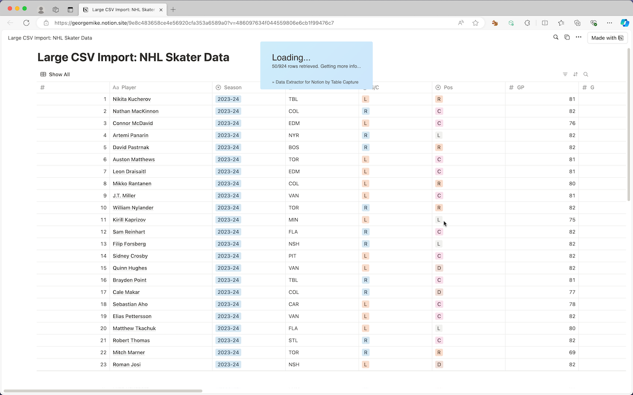
Task: Open the table filter icon
Action: click(x=565, y=75)
